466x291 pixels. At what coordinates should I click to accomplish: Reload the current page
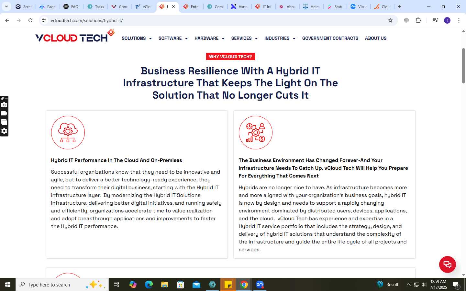pos(30,20)
